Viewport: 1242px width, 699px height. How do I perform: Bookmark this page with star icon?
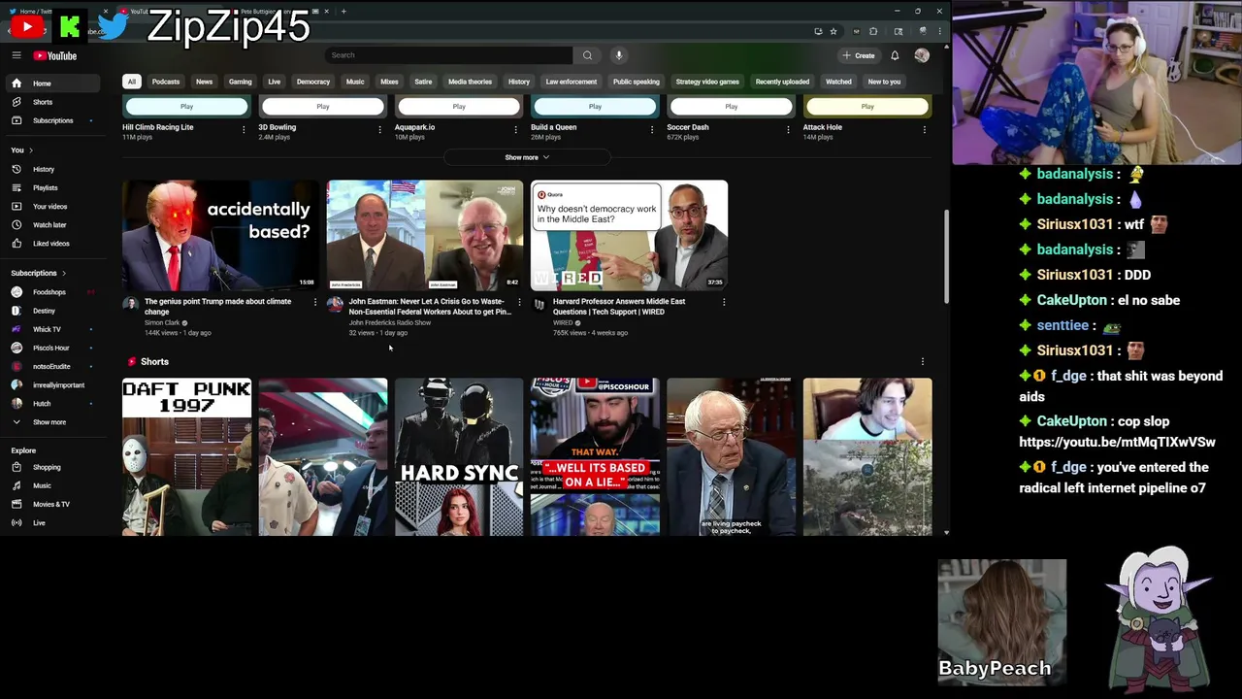coord(833,31)
